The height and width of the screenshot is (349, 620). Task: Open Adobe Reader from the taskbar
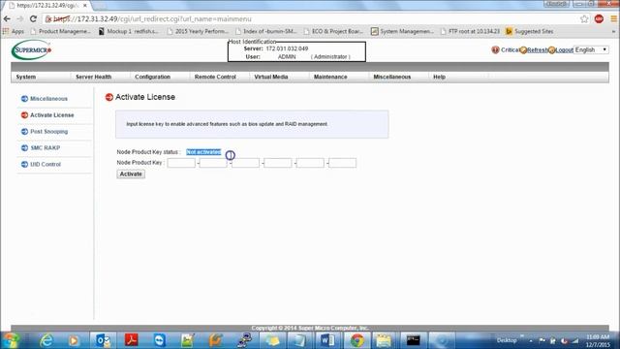(x=132, y=340)
